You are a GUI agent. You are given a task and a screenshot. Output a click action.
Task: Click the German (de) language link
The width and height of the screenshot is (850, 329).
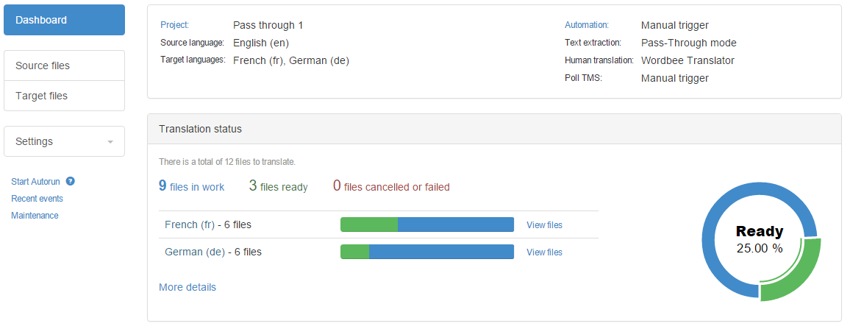(x=194, y=252)
